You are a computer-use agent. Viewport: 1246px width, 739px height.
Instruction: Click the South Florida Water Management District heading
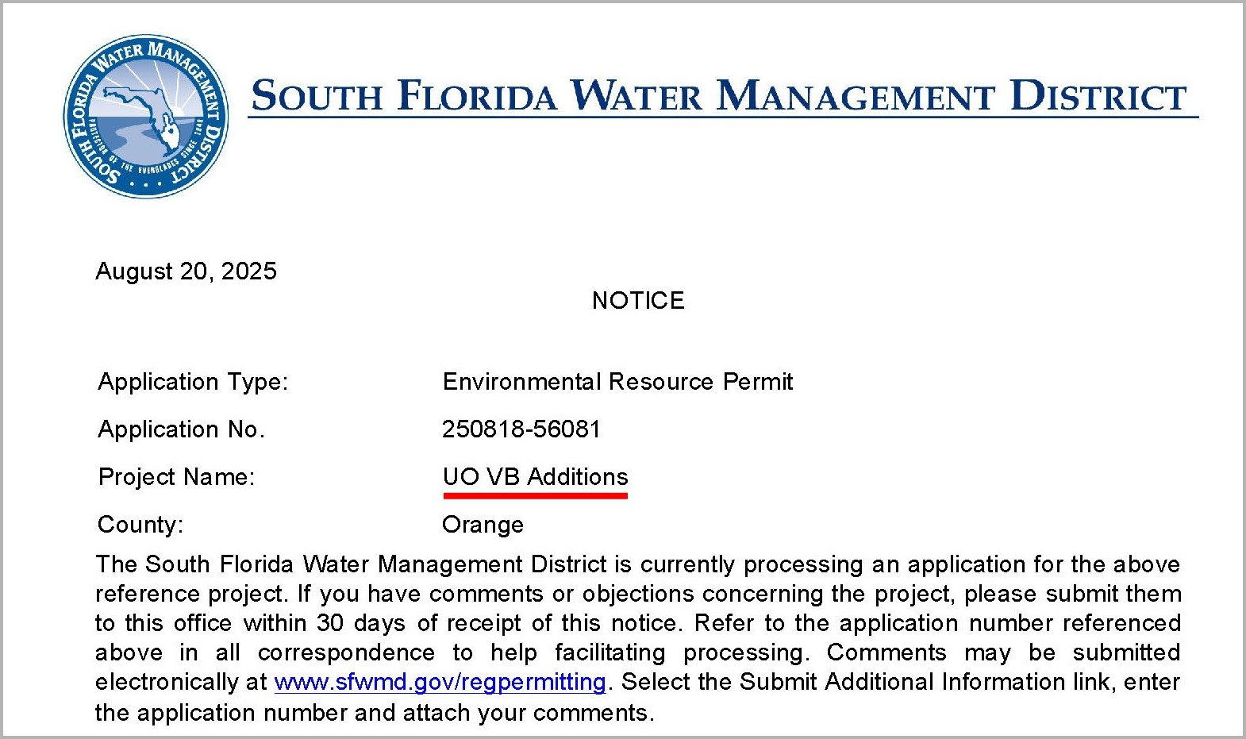coord(718,96)
